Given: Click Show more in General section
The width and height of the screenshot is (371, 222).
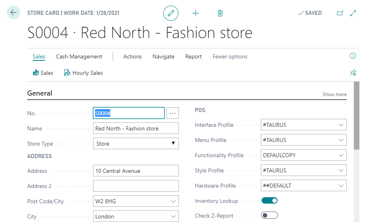Looking at the screenshot, I should click(334, 94).
